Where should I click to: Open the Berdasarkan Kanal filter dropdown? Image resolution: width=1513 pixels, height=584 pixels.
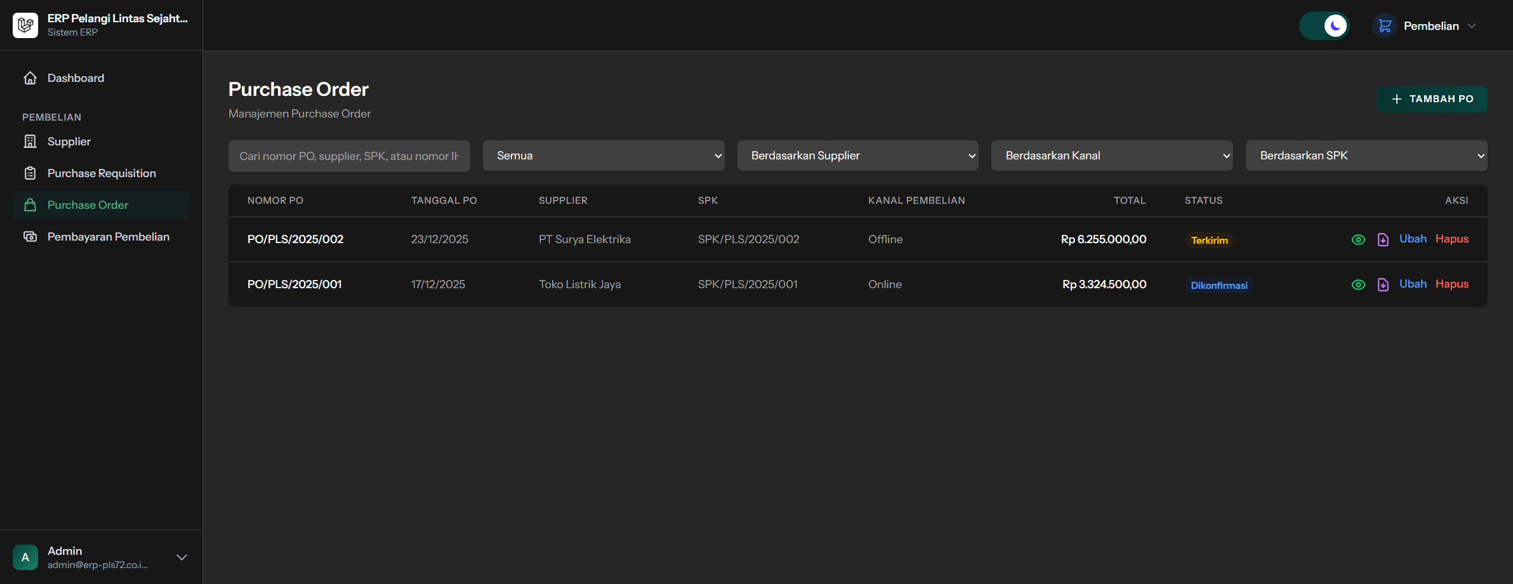pyautogui.click(x=1112, y=156)
